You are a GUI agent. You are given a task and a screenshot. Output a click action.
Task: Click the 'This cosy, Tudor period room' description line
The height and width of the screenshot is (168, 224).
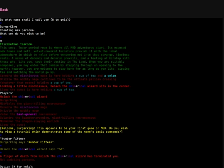click(x=63, y=48)
